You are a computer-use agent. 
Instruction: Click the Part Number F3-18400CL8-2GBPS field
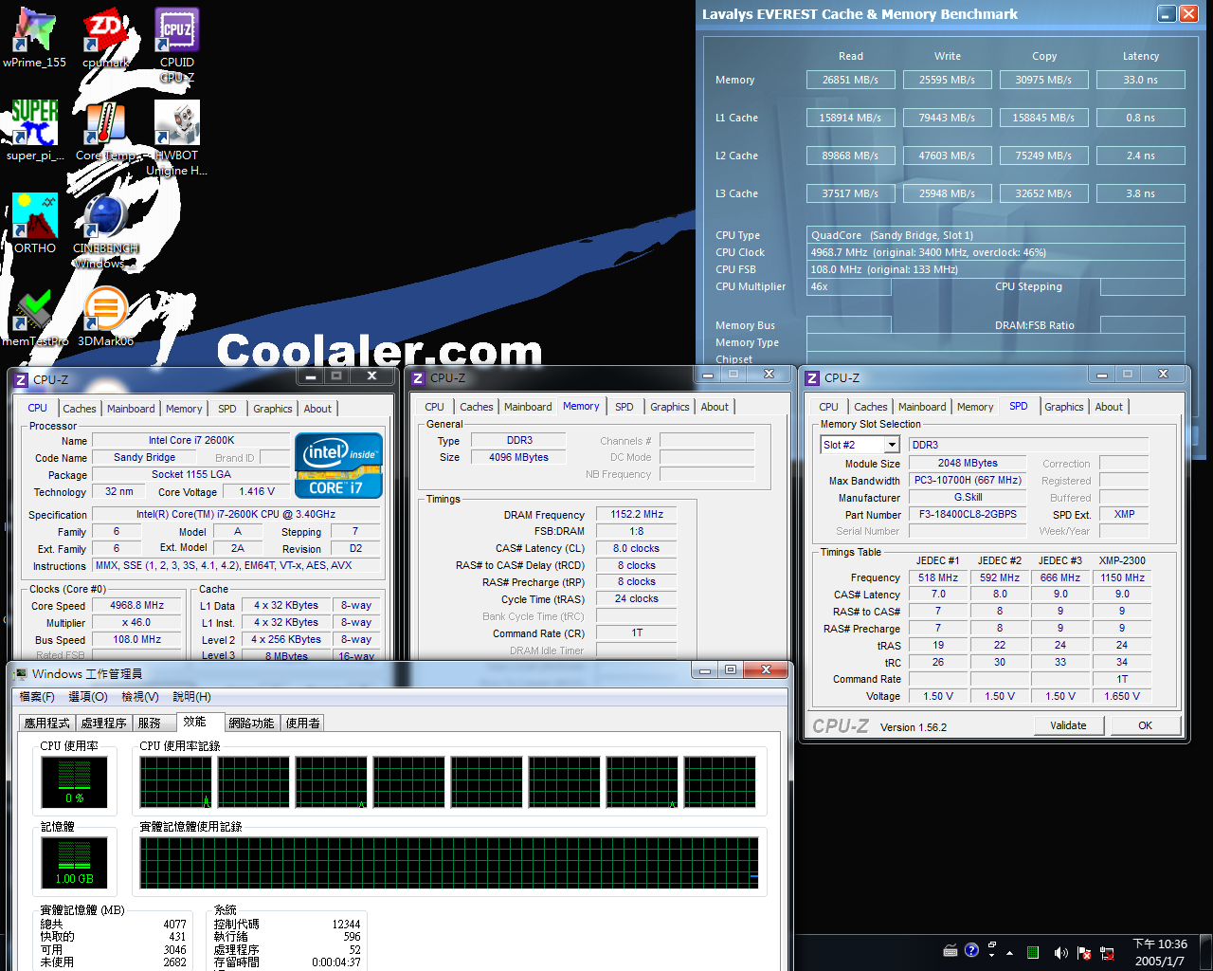967,515
